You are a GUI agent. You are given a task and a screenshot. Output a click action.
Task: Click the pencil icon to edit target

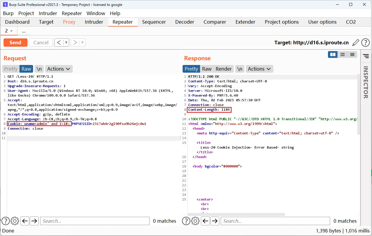click(356, 43)
